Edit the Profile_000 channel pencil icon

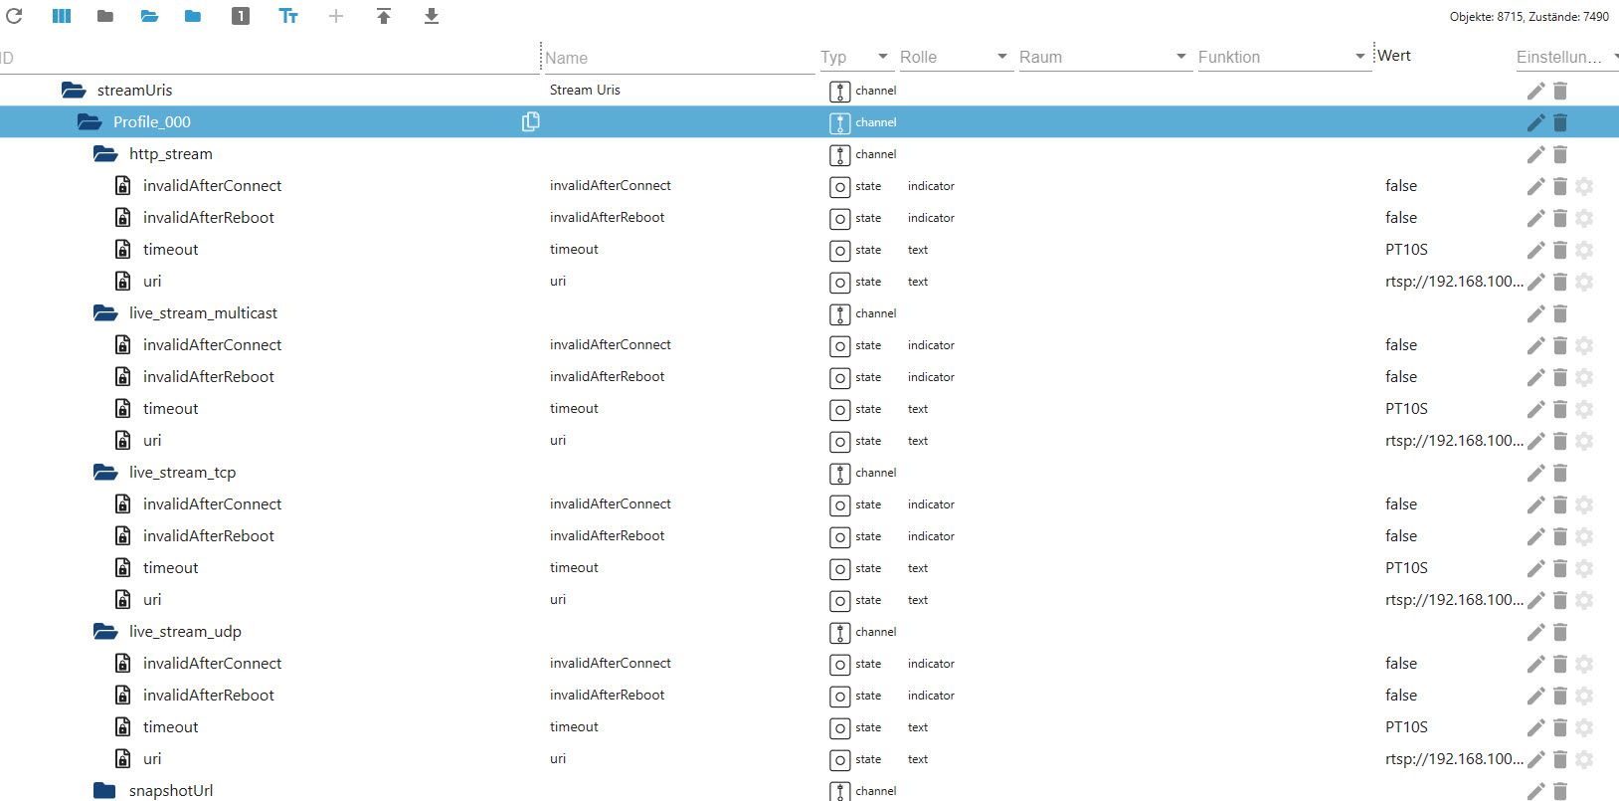pyautogui.click(x=1535, y=122)
